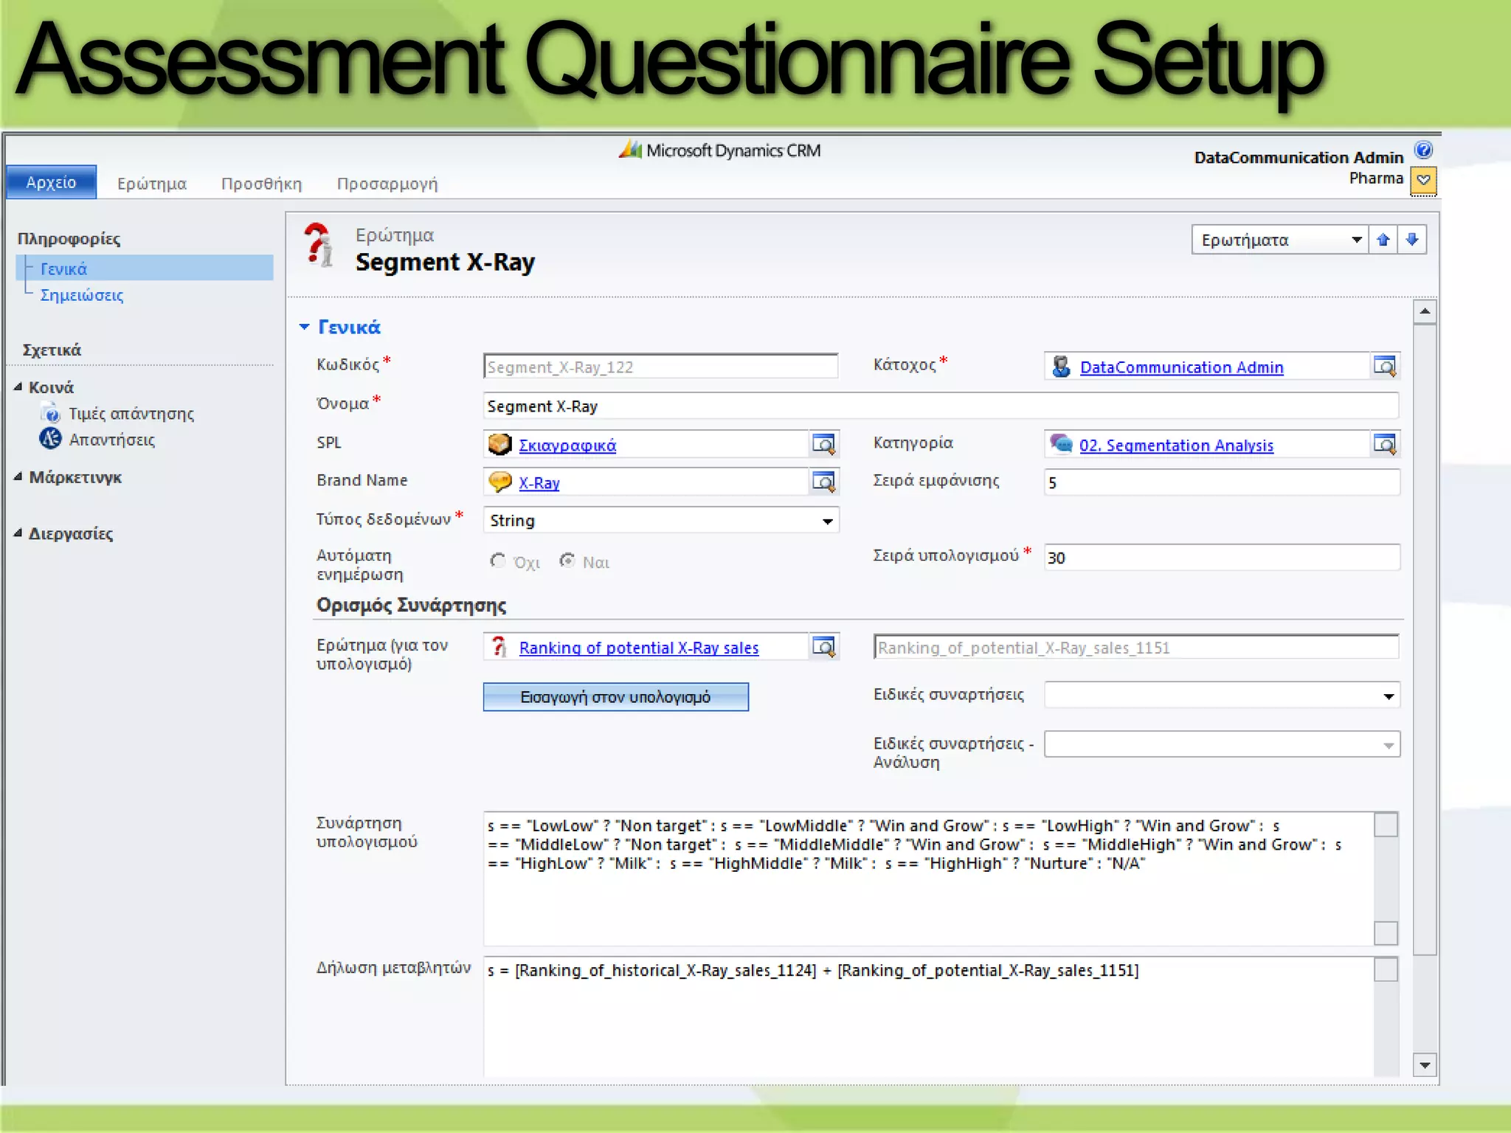Open the help question mark icon
The image size is (1511, 1133).
coord(1423,150)
